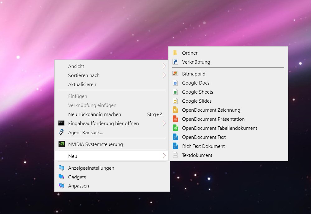This screenshot has height=214, width=311.
Task: Click the Bitmapbild paint icon
Action: 175,74
